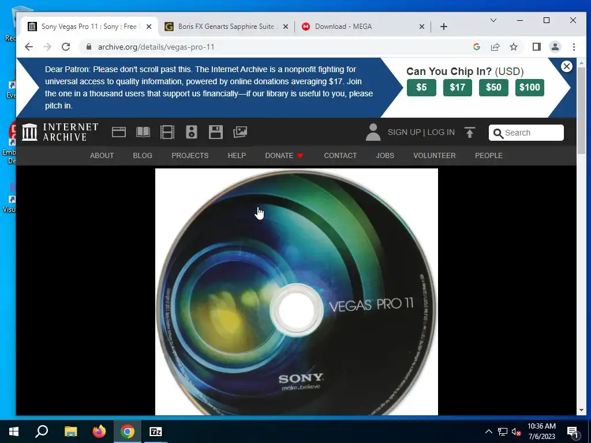The height and width of the screenshot is (443, 591).
Task: Show hidden system tray icons
Action: (x=488, y=431)
